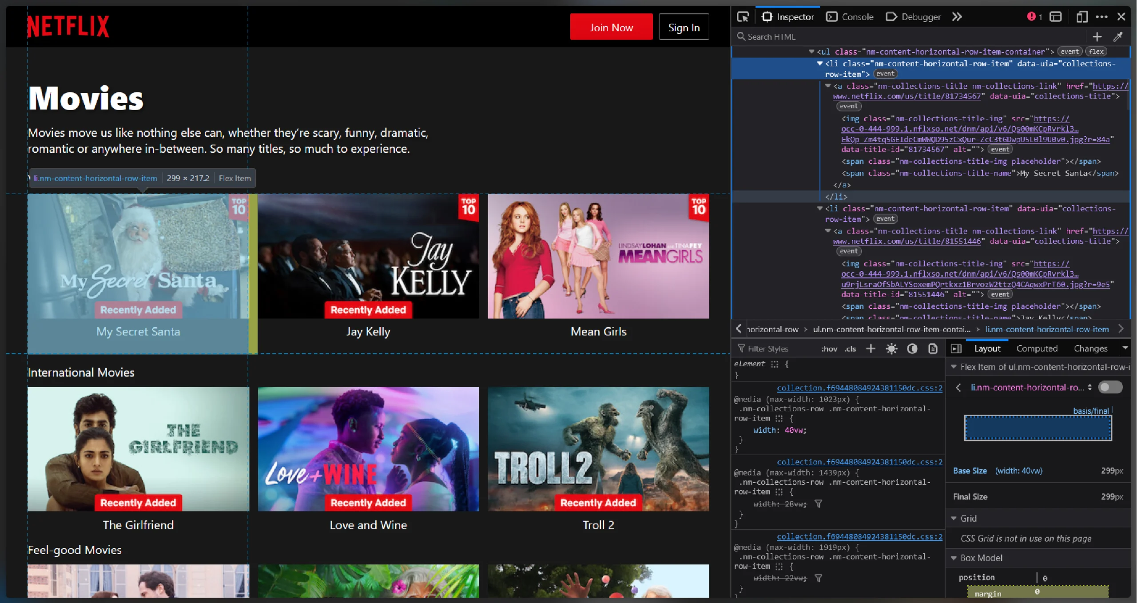Viewport: 1137px width, 603px height.
Task: Toggle the .cls class panel
Action: click(850, 349)
